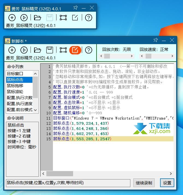Click command list scrollbar thumb

35,87
